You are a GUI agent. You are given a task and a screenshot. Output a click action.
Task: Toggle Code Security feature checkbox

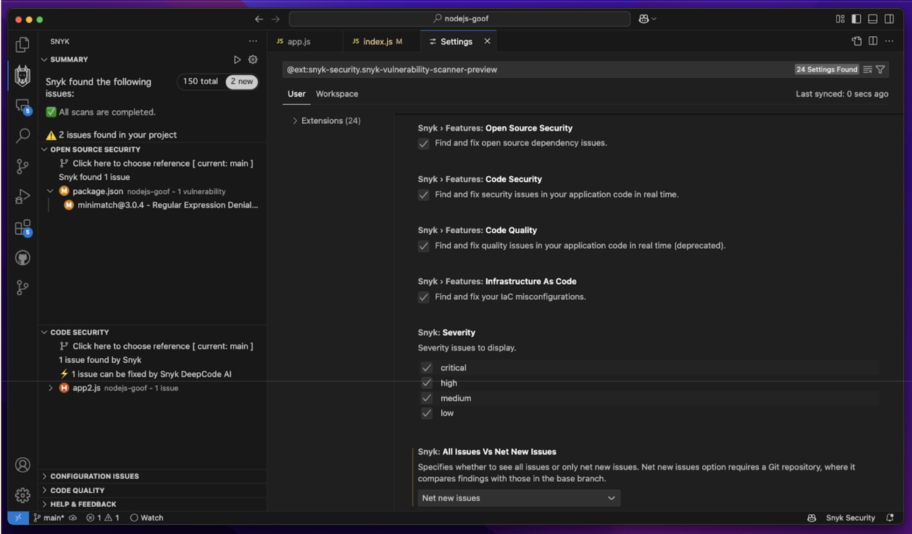(x=424, y=195)
